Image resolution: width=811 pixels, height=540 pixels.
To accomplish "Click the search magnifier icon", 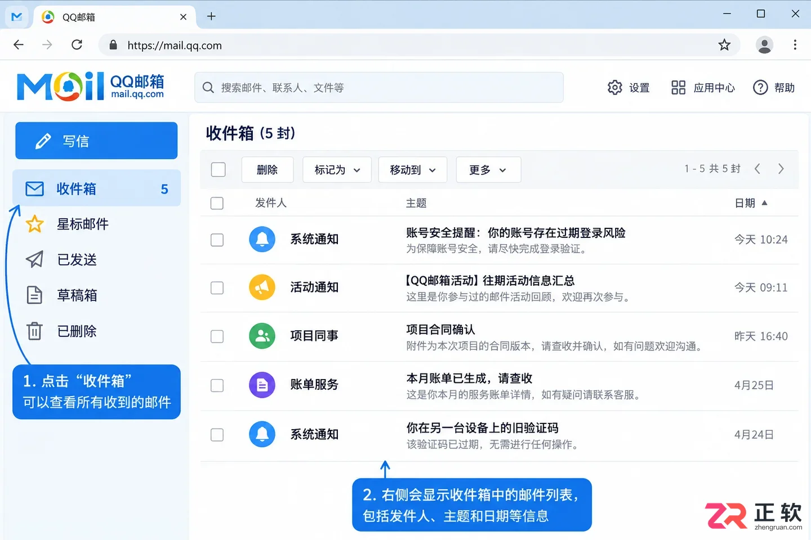I will tap(208, 88).
